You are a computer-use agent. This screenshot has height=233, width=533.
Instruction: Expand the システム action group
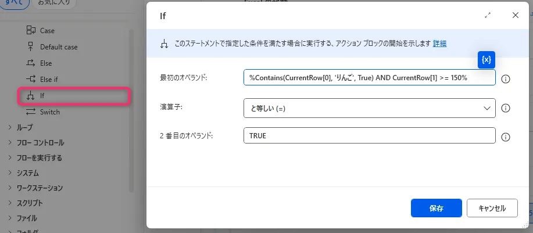pyautogui.click(x=27, y=173)
